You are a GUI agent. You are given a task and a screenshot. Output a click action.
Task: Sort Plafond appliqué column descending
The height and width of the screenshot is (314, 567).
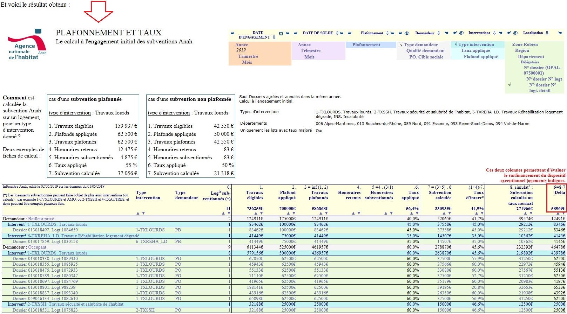(294, 213)
